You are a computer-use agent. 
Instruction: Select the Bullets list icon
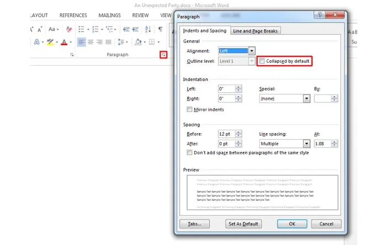pyautogui.click(x=82, y=29)
